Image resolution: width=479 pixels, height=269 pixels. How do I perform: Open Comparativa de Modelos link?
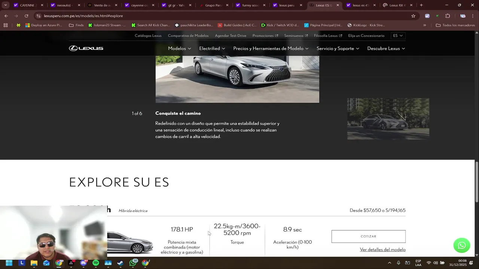[188, 35]
